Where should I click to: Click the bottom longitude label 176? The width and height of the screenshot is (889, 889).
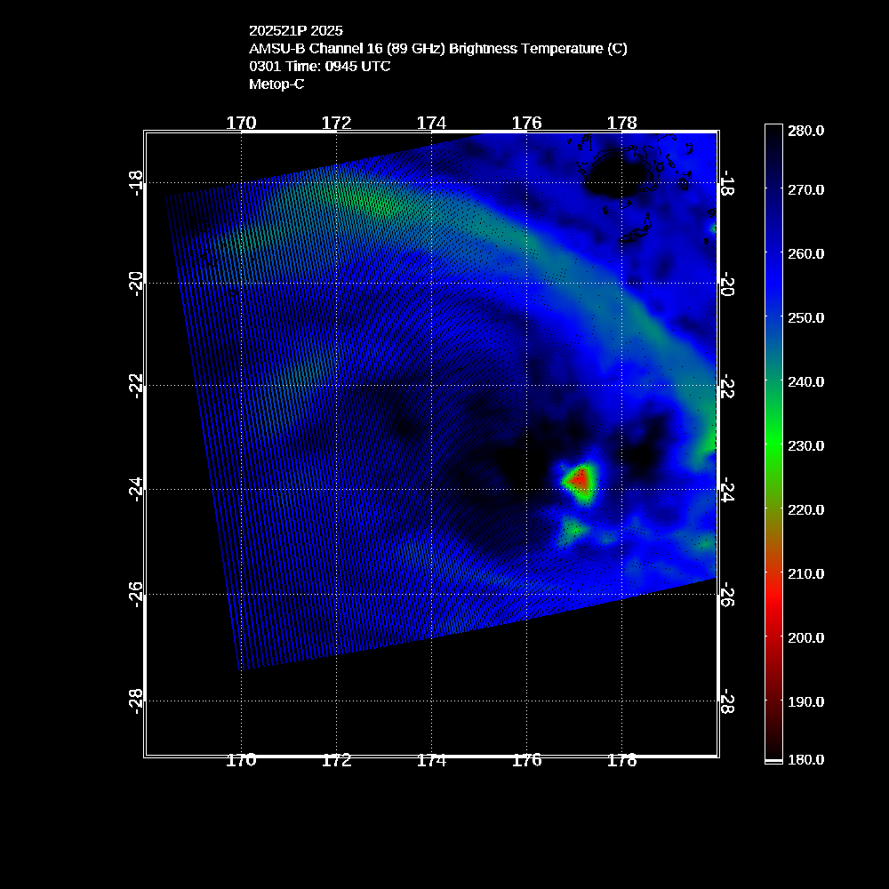coord(526,760)
